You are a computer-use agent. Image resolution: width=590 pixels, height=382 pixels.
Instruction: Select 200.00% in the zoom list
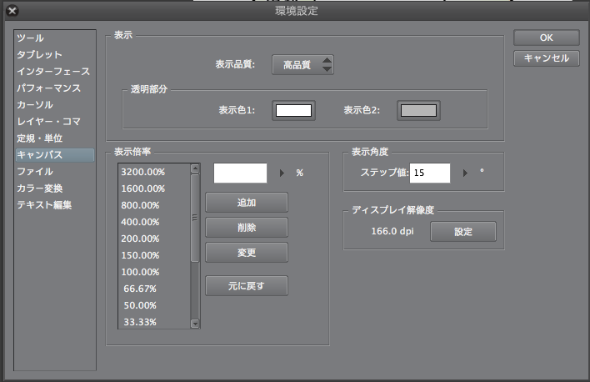pyautogui.click(x=154, y=239)
